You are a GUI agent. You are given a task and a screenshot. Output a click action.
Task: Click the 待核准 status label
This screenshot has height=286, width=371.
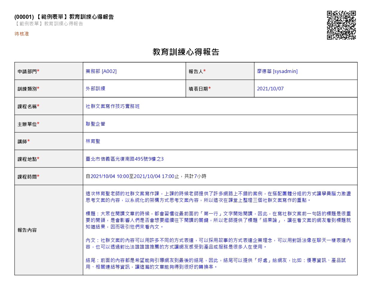point(22,34)
